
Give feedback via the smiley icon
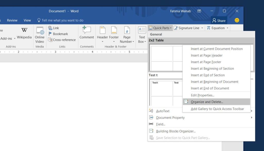237,20
